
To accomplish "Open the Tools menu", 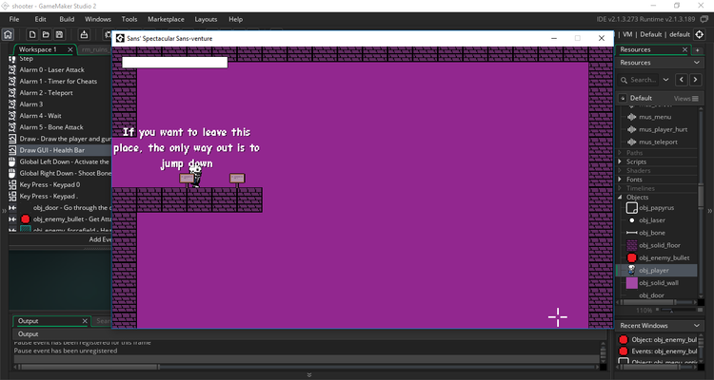I will coord(129,19).
